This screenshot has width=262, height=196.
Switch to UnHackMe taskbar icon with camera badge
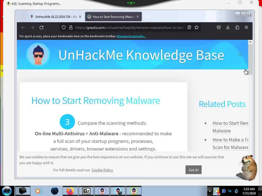pyautogui.click(x=118, y=191)
